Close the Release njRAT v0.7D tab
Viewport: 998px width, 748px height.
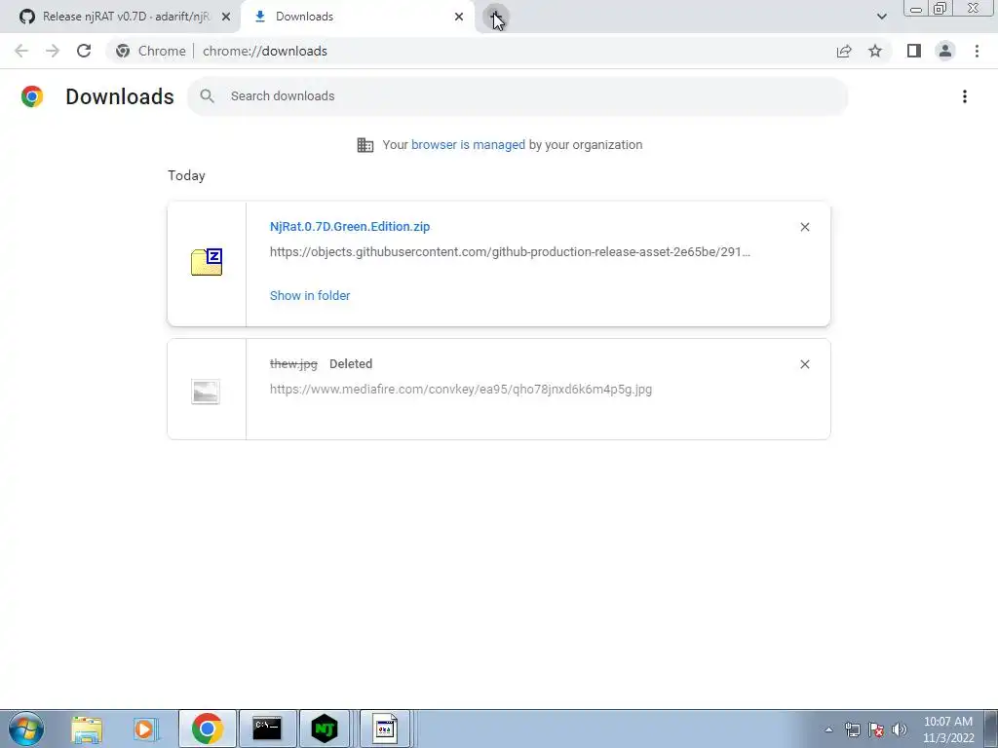[226, 17]
